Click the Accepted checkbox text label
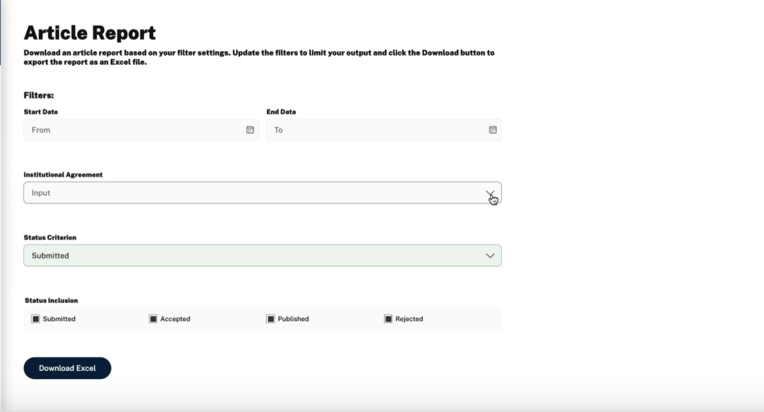 click(175, 319)
